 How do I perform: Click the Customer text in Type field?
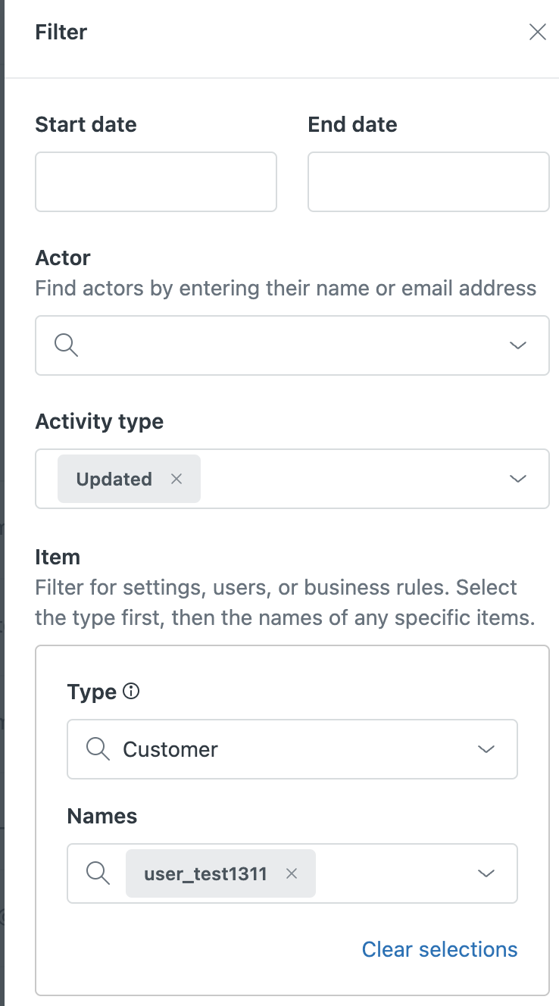coord(170,749)
